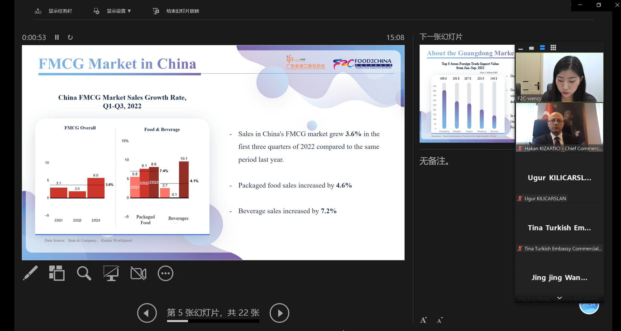Restart the presentation timer
This screenshot has width=621, height=331.
pos(70,38)
